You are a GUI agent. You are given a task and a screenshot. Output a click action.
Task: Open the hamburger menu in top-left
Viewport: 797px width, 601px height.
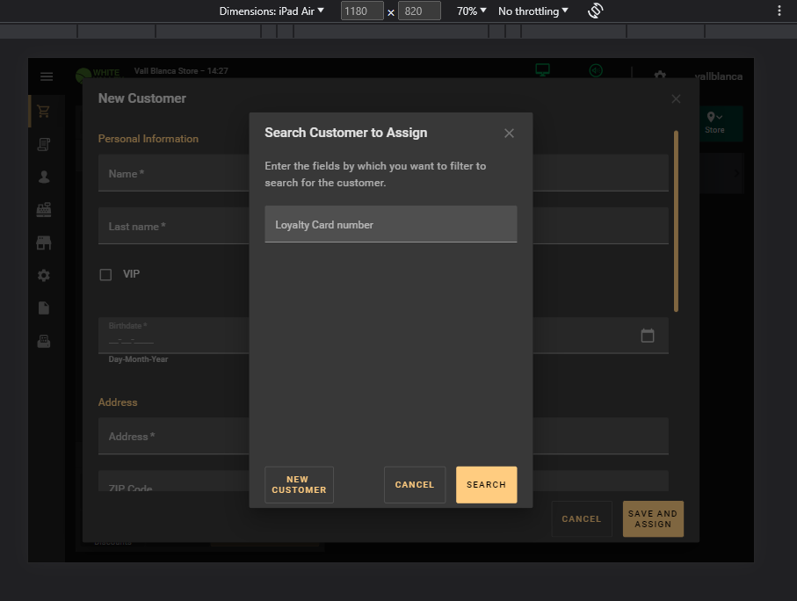pyautogui.click(x=47, y=76)
